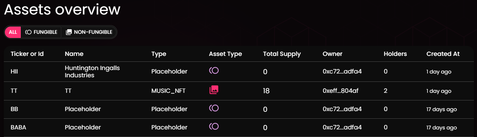The image size is (477, 137).
Task: Click fungible asset icon in HII row
Action: click(x=214, y=71)
